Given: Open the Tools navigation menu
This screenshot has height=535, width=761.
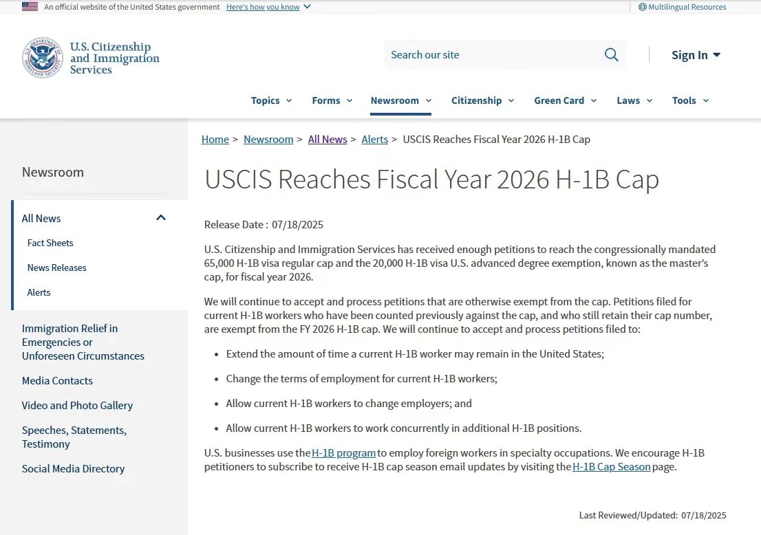Looking at the screenshot, I should [x=690, y=100].
